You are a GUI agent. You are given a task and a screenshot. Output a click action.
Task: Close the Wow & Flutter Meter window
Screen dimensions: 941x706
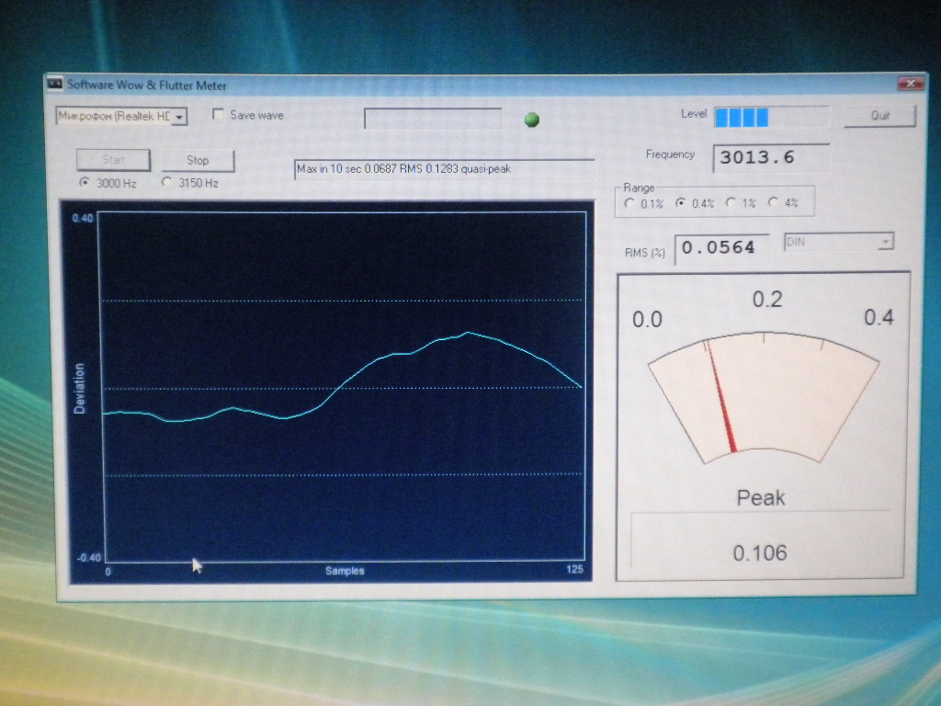[x=911, y=84]
